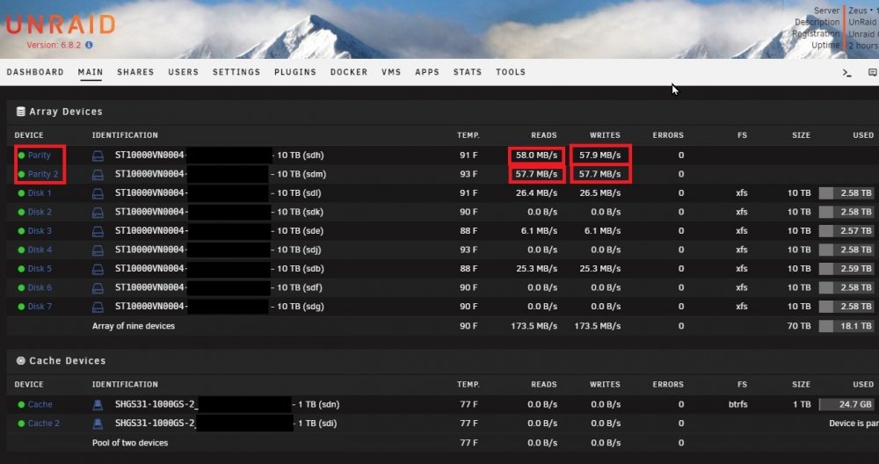Click Disk 1 reads value 26.4 MB/s
The height and width of the screenshot is (464, 879).
point(536,193)
